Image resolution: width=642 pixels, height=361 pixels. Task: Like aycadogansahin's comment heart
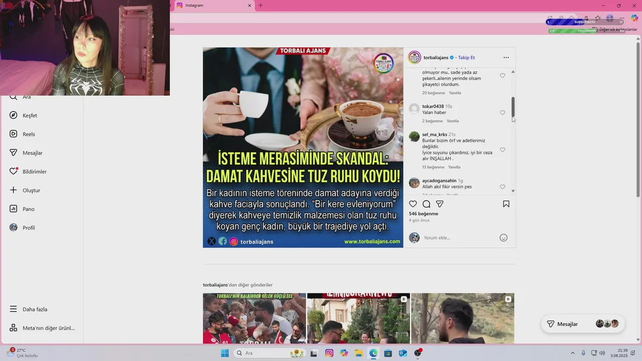click(x=503, y=187)
